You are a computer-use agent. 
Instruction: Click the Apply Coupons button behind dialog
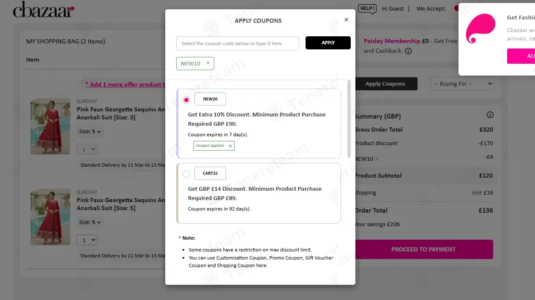[385, 84]
